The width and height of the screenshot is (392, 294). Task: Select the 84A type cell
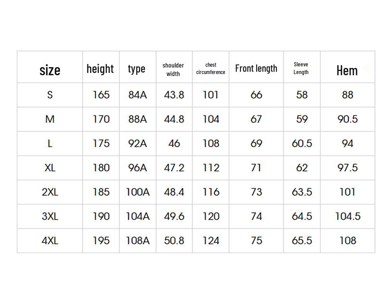(x=137, y=95)
